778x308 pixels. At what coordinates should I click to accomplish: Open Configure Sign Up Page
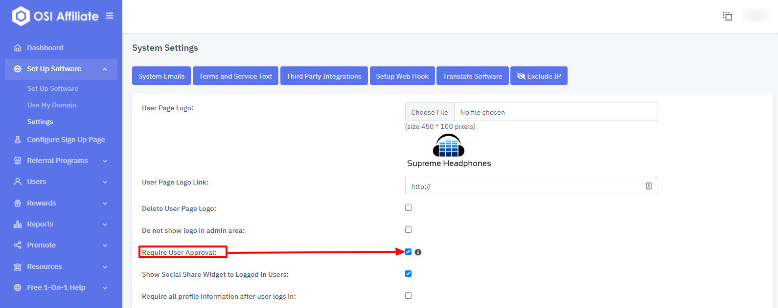[x=66, y=140]
